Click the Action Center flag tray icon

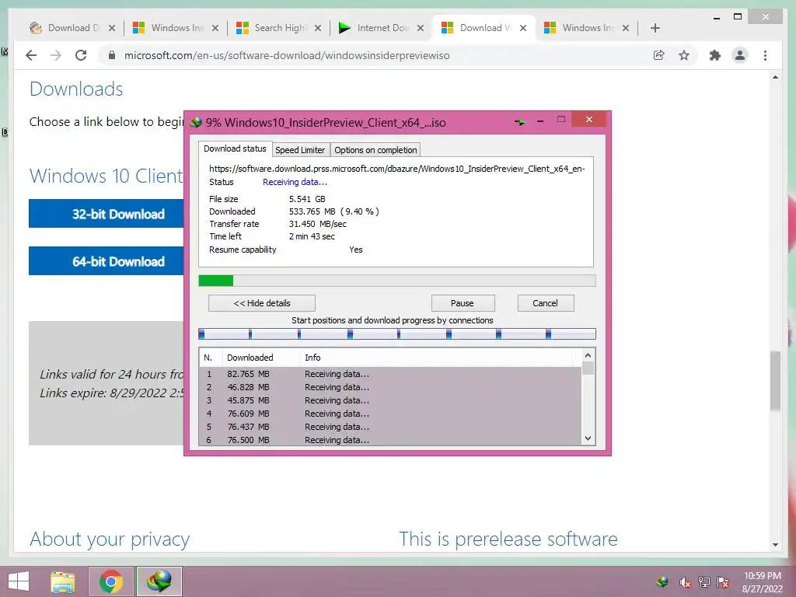(723, 581)
